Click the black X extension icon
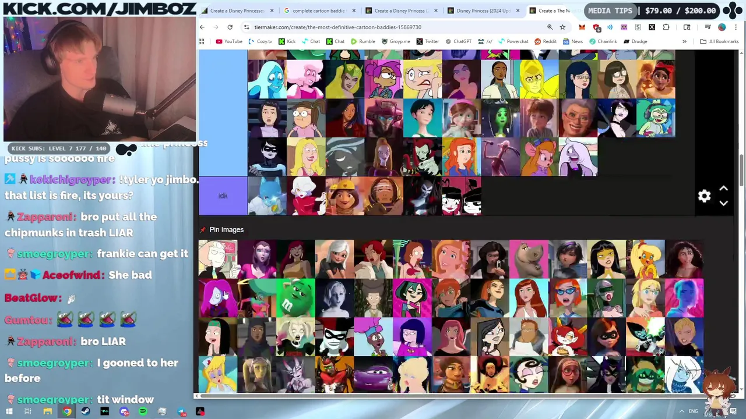This screenshot has height=419, width=746. (652, 27)
